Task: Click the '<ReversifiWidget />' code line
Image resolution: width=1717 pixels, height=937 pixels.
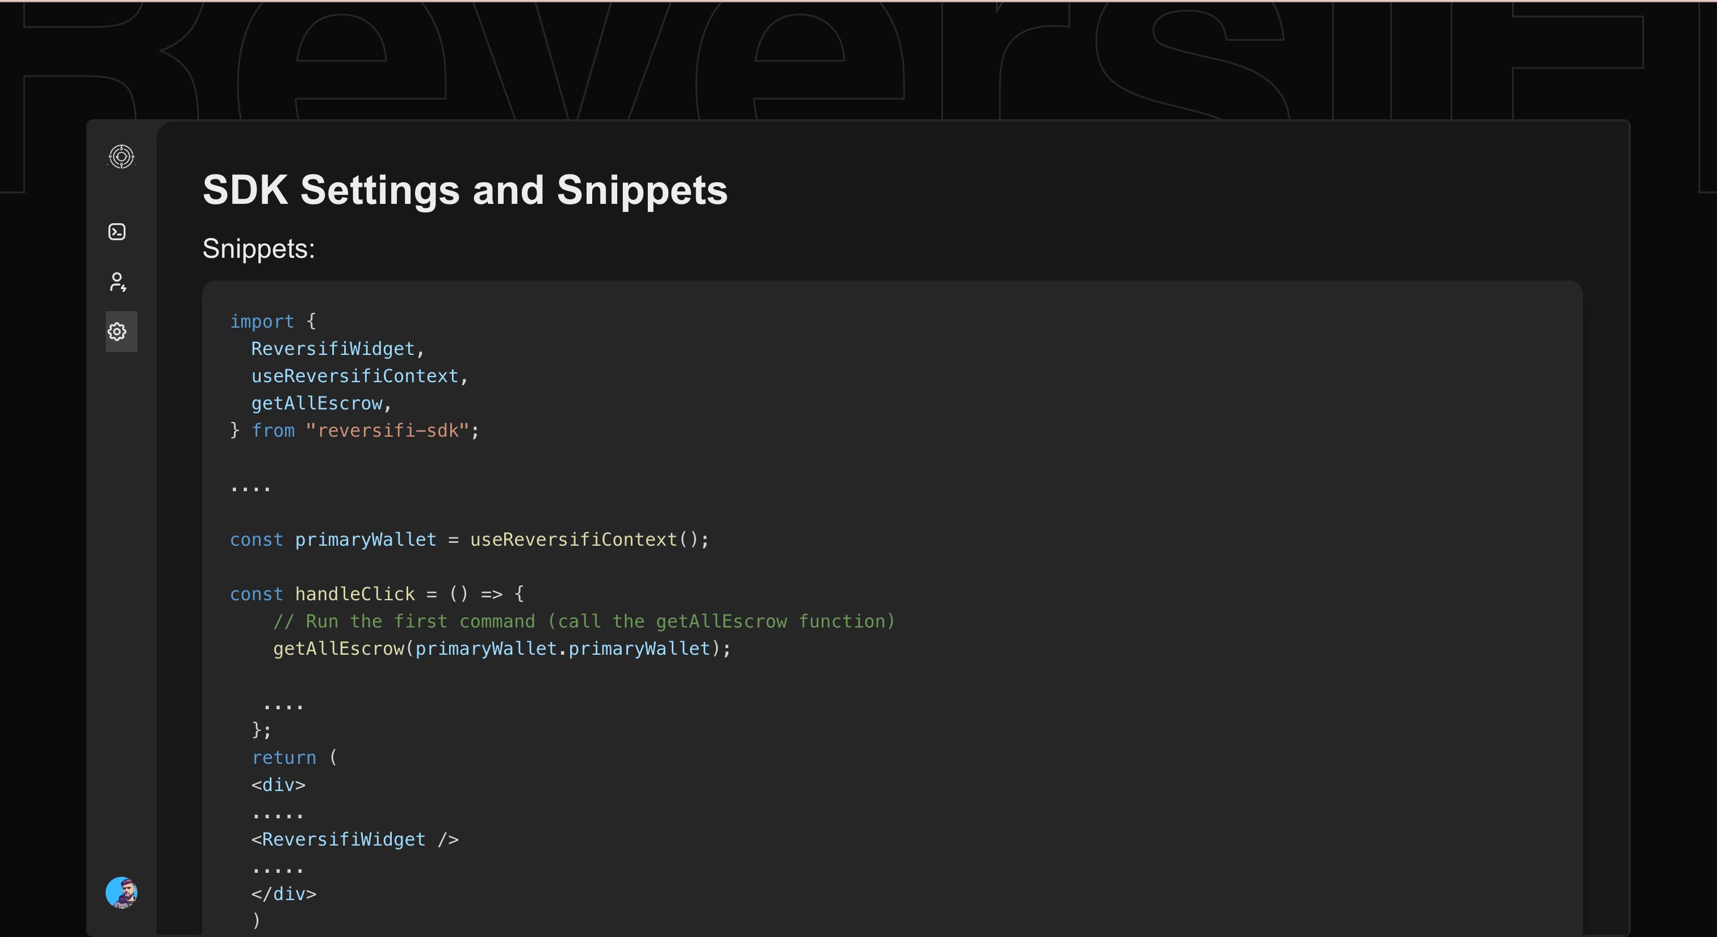Action: coord(355,839)
